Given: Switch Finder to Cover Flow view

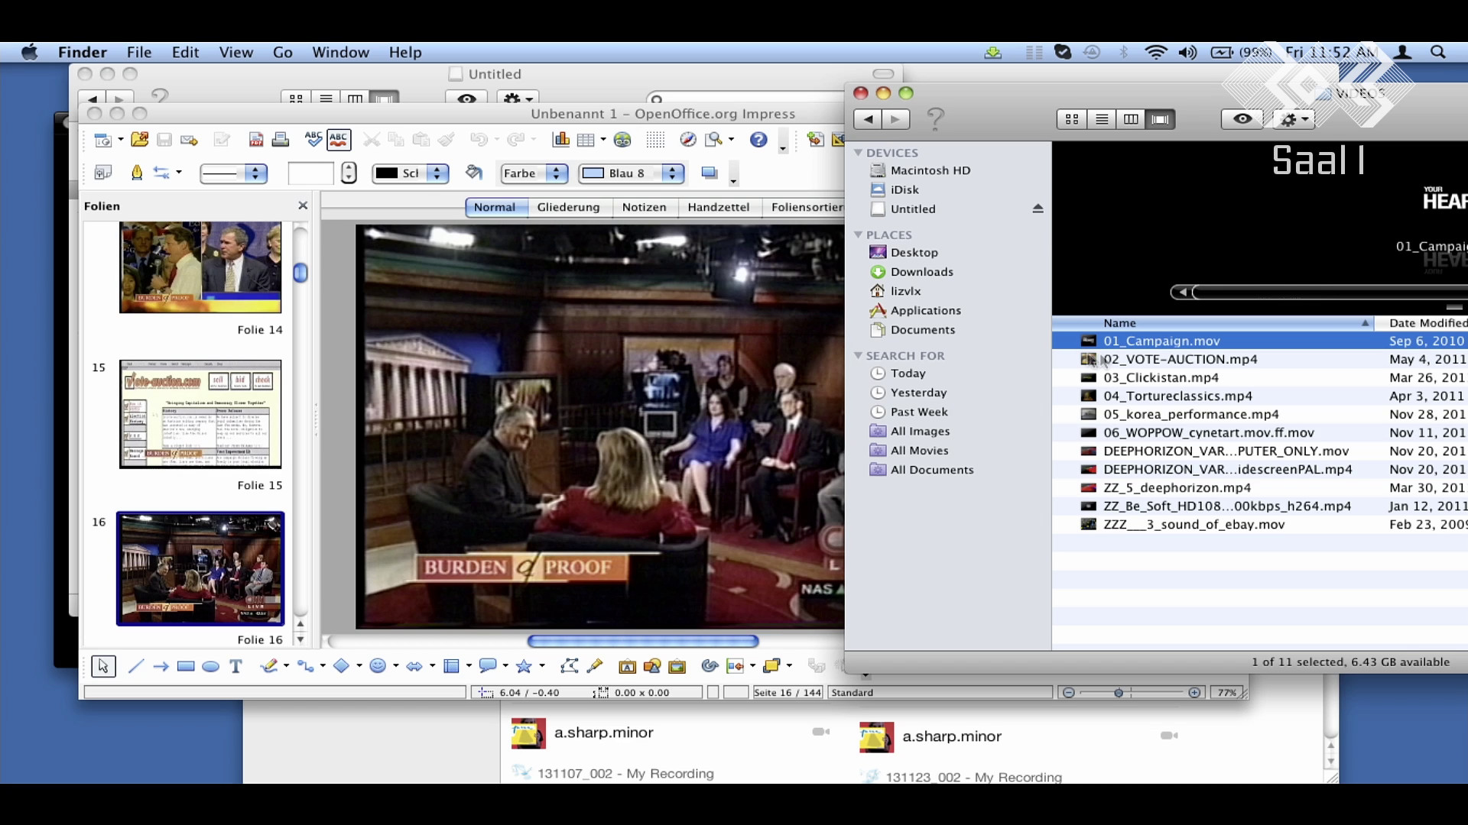Looking at the screenshot, I should pos(1160,119).
